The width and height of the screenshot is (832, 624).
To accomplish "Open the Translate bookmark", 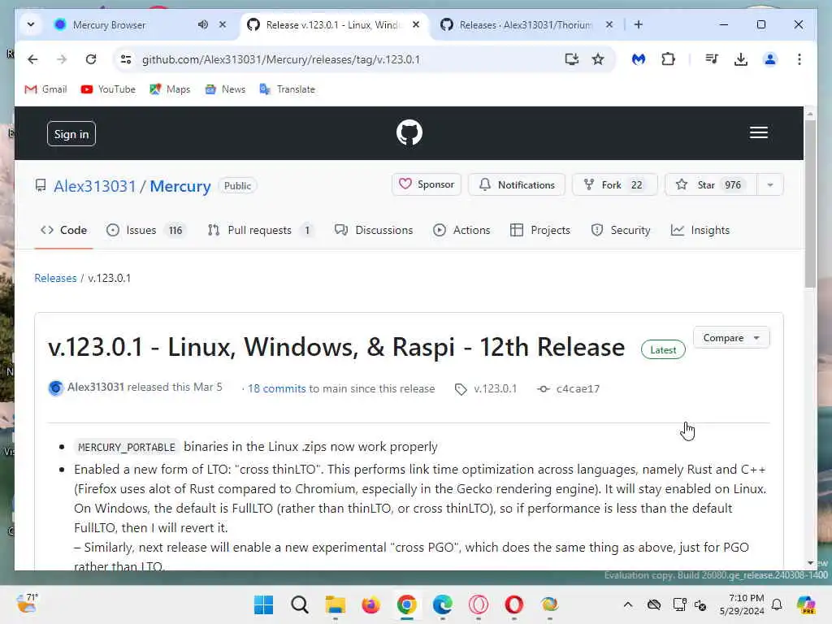I will pyautogui.click(x=288, y=89).
